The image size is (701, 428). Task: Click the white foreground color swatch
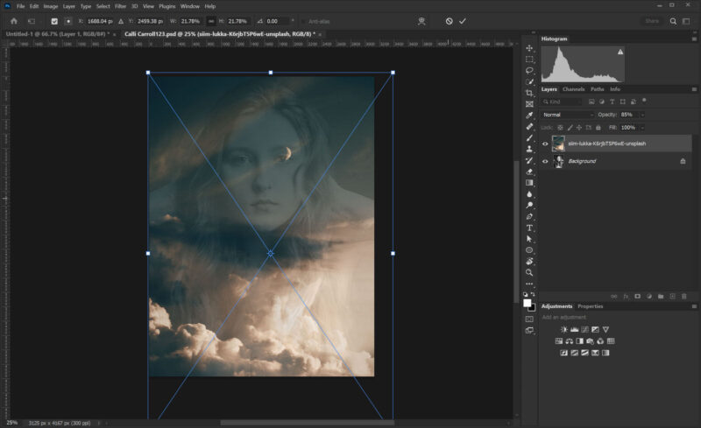tap(528, 302)
